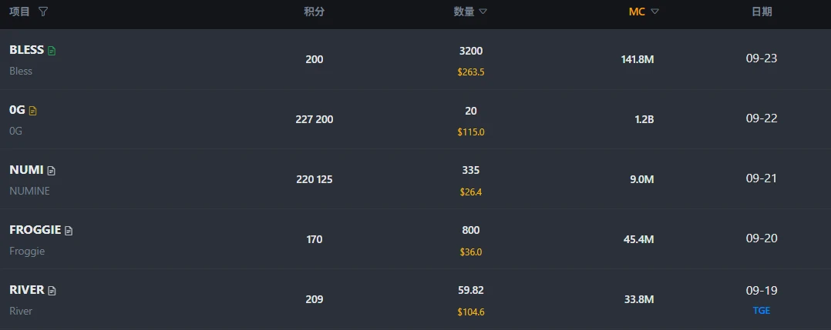This screenshot has height=330, width=831.
Task: Click the 积分 column header
Action: [314, 12]
